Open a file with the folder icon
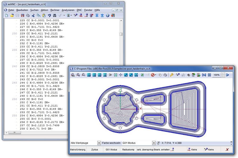Image resolution: width=238 pixels, height=158 pixels. [x=12, y=16]
